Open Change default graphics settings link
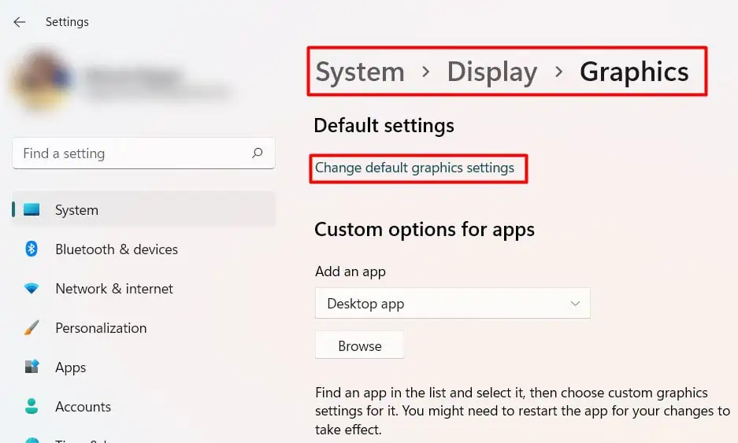738x443 pixels. tap(414, 168)
